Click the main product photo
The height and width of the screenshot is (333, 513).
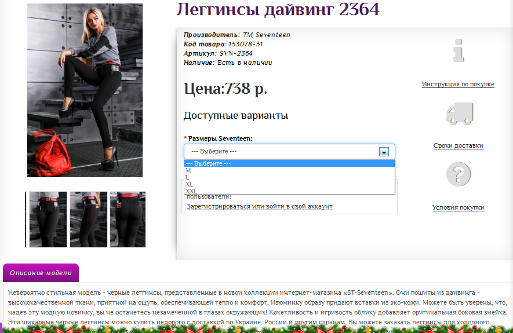pos(85,90)
